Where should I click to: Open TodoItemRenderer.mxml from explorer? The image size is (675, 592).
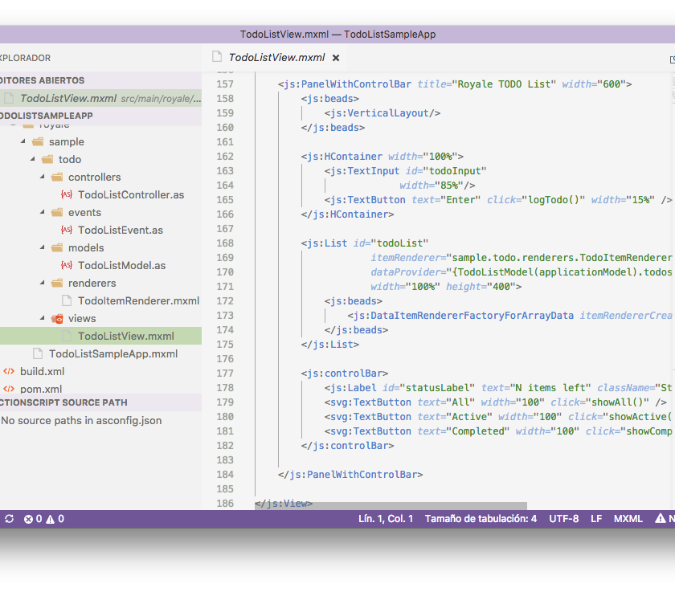tap(138, 300)
